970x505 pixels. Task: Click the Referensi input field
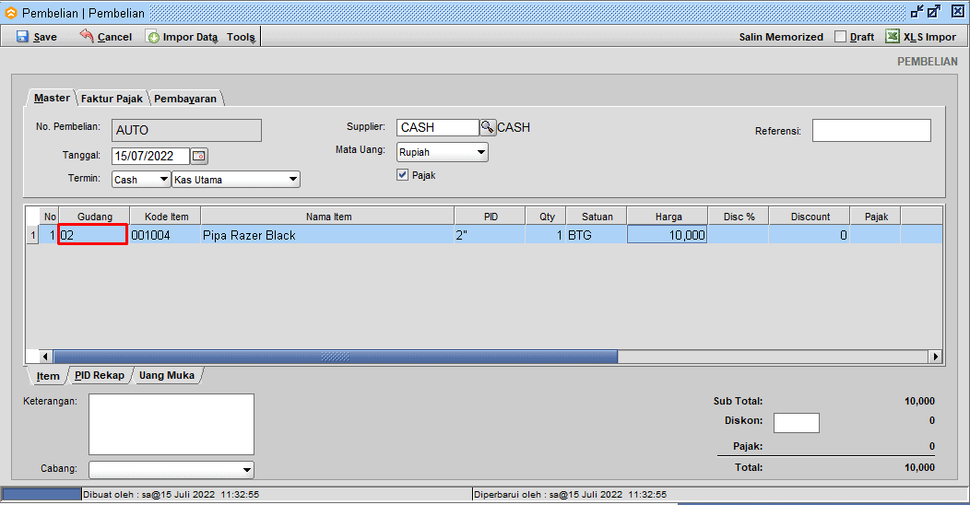point(870,131)
